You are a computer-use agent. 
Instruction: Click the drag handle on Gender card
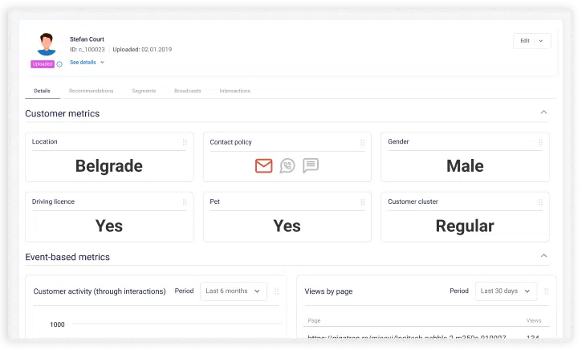pos(540,142)
